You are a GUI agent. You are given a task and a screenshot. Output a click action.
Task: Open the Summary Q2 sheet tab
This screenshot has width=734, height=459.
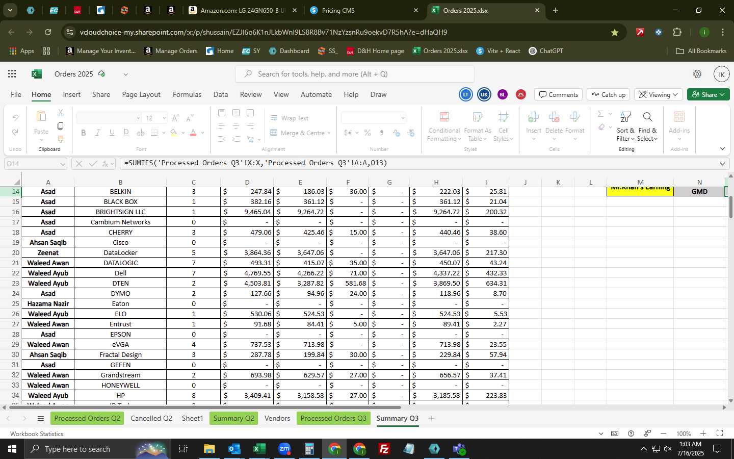click(233, 418)
